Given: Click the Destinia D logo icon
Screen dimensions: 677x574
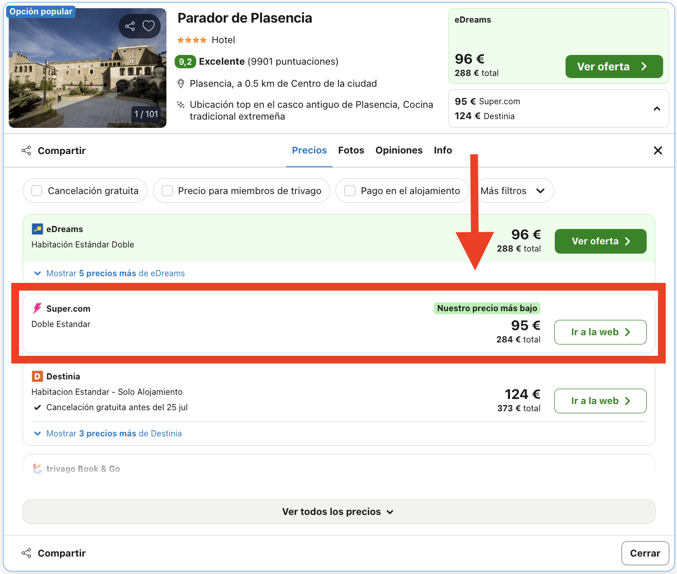Looking at the screenshot, I should coord(37,376).
